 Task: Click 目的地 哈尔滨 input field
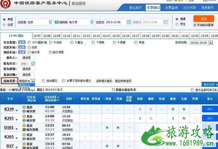tap(81, 22)
